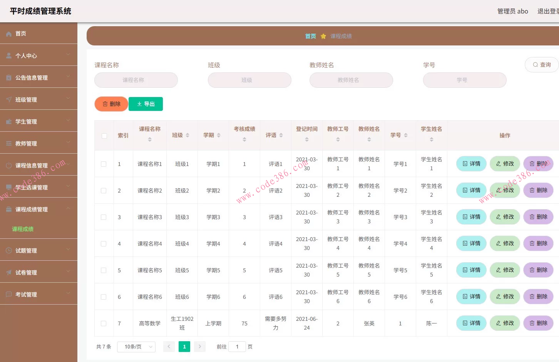Click the 详情 icon for the 高等数学 row

click(x=464, y=323)
